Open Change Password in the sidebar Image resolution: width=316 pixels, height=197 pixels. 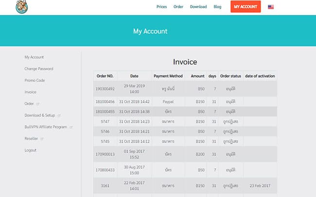click(39, 69)
